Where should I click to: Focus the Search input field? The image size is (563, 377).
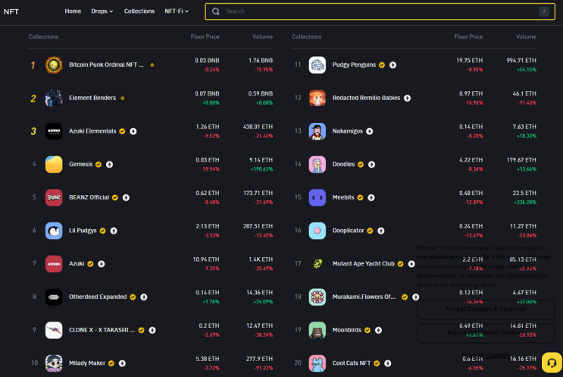click(x=380, y=11)
